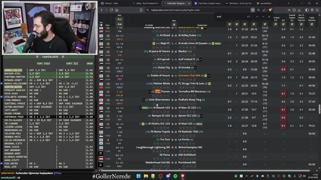Go to next find-in-page result

263,16
